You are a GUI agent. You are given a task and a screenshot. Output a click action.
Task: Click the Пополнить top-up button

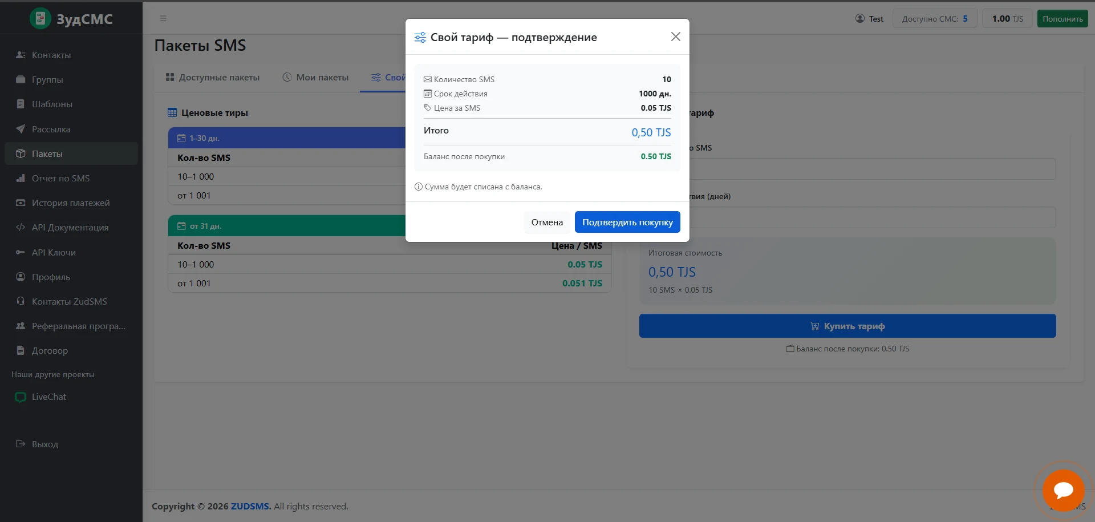click(x=1062, y=19)
